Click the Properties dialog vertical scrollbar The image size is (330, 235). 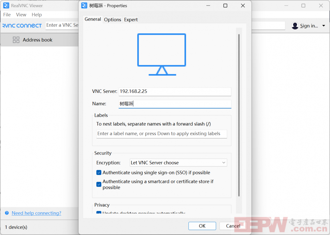(239, 115)
